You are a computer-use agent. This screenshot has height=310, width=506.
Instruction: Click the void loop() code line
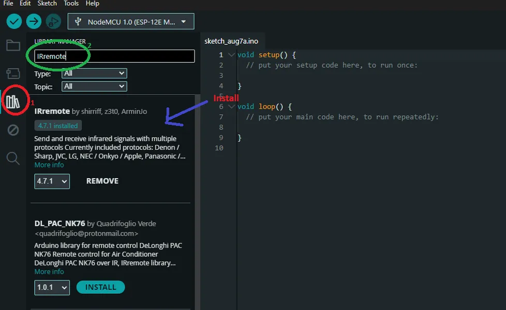(264, 106)
